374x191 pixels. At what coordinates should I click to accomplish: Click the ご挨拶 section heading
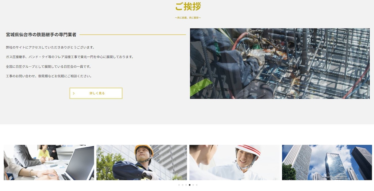click(188, 6)
